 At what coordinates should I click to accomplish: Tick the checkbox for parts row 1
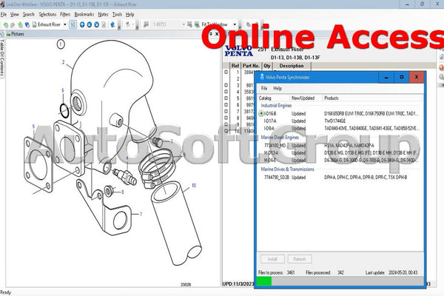226,73
